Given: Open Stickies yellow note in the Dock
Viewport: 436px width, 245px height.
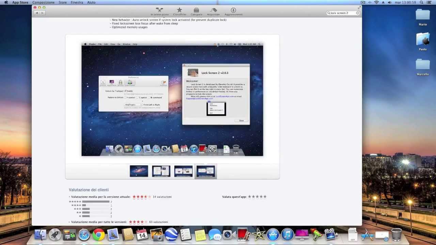Looking at the screenshot, I should (x=200, y=234).
